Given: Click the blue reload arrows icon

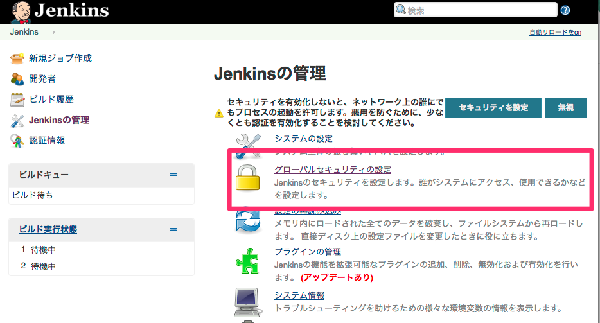Looking at the screenshot, I should pos(248,220).
